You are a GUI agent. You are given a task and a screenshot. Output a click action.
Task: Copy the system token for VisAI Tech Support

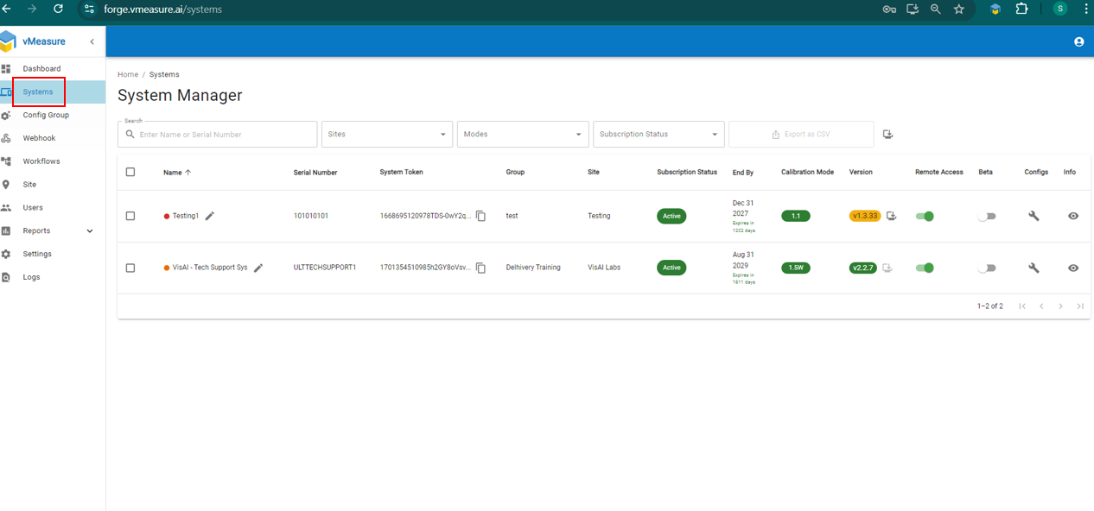coord(481,268)
